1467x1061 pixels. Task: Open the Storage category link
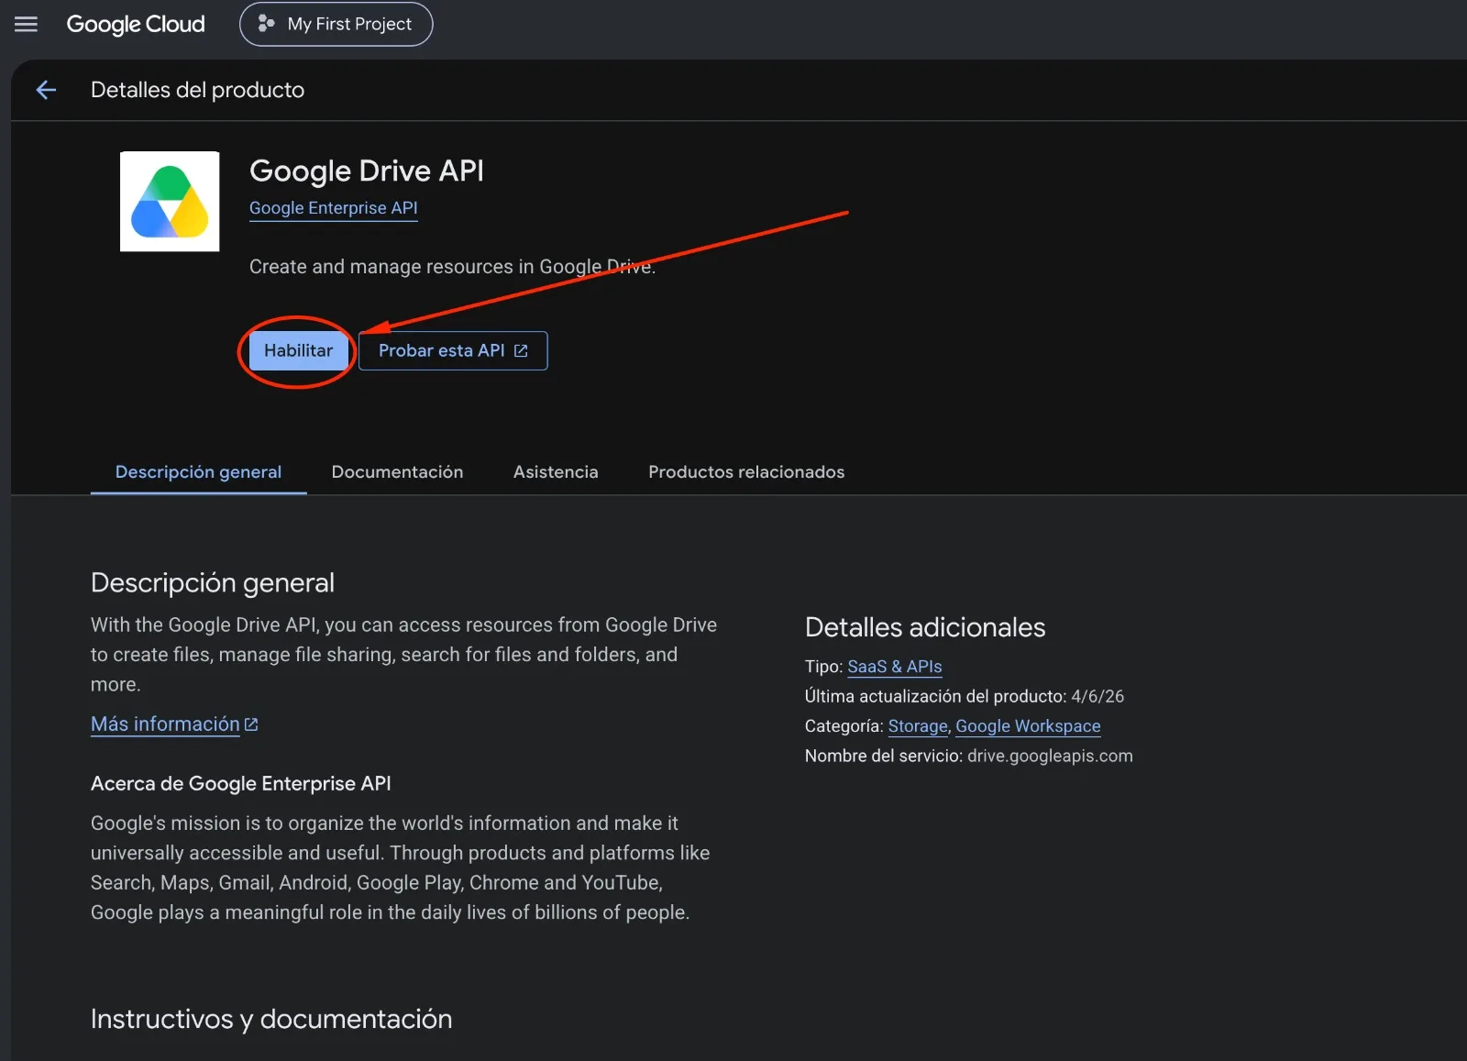point(918,726)
